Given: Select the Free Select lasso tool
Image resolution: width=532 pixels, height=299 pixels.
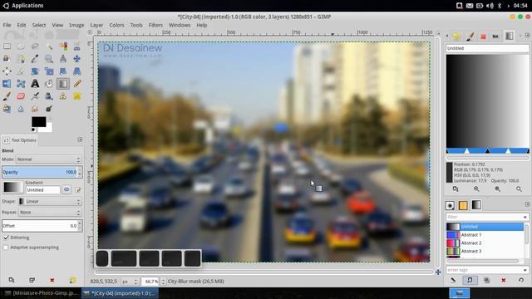Looking at the screenshot, I should coord(35,47).
